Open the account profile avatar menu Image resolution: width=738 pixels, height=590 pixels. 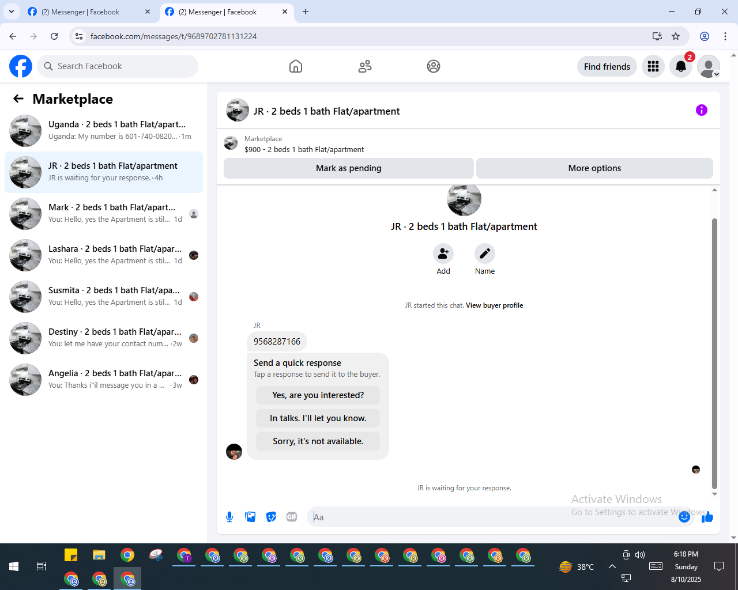[709, 66]
